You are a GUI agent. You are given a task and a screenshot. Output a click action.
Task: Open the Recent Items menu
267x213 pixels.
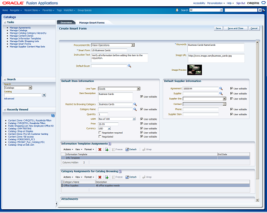coord(32,10)
